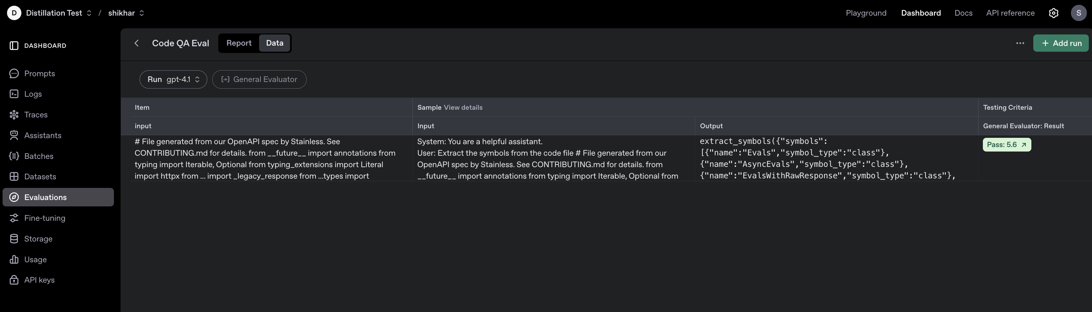Switch to the Report tab
Viewport: 1092px width, 312px height.
coord(239,43)
